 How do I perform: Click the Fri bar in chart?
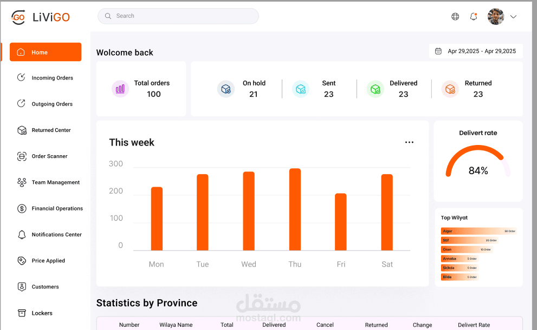(x=341, y=222)
